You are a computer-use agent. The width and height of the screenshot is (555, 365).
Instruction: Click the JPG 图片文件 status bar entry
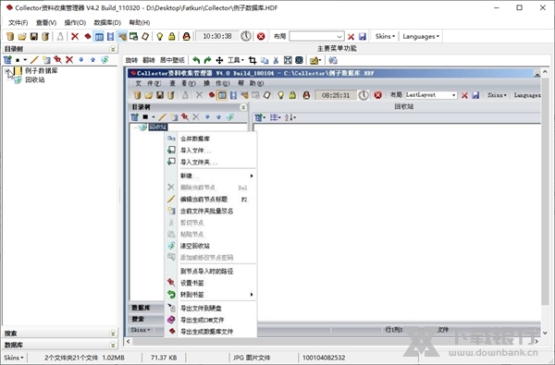click(252, 358)
